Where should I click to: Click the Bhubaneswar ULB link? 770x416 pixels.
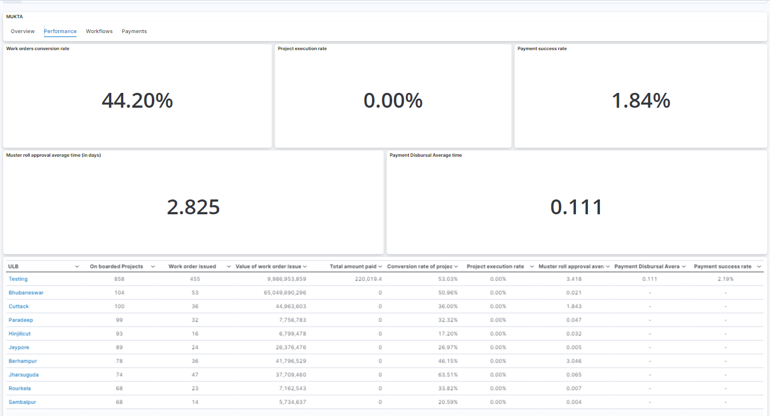point(26,293)
